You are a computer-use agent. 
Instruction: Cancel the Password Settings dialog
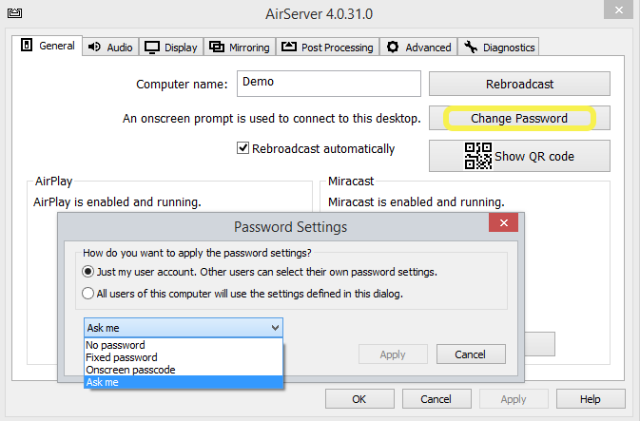point(470,354)
